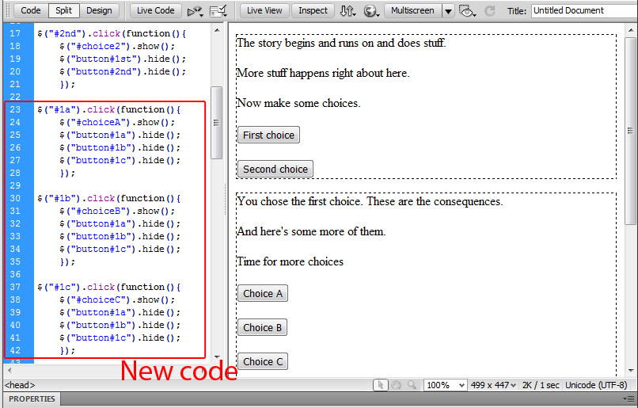Open the W3C validation checklist icon
The image size is (638, 408).
[x=218, y=11]
